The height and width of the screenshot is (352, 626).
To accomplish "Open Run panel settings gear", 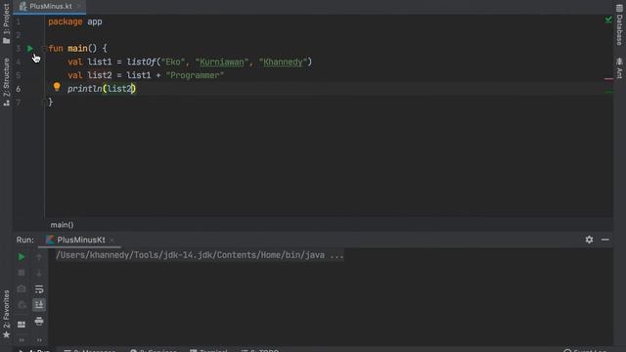I will [x=589, y=240].
